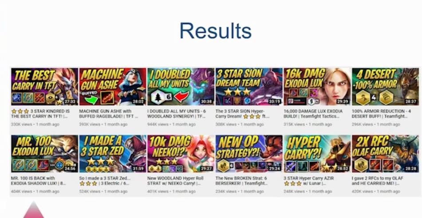Open the New OP Strategy thumbnail
The image size is (422, 218).
point(248,154)
